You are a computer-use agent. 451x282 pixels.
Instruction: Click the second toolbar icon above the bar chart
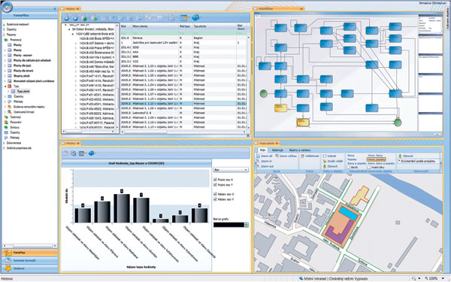click(x=74, y=153)
